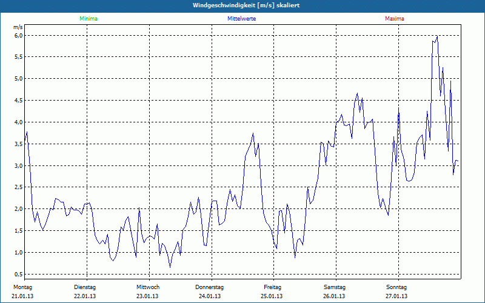Click the 5,0 y-axis value

pyautogui.click(x=19, y=79)
